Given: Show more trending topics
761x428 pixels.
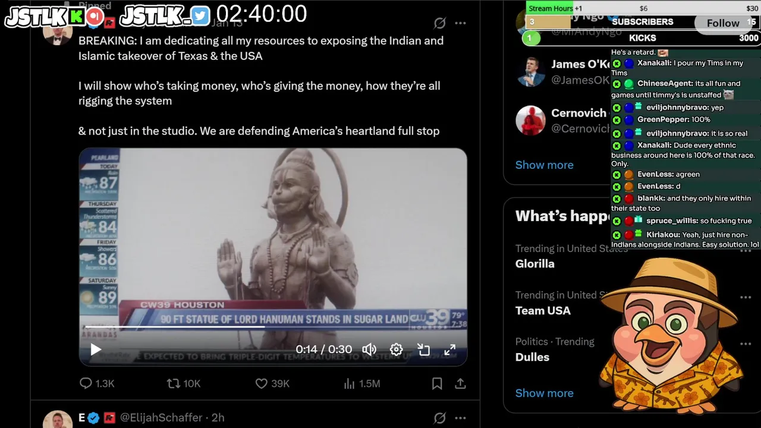Looking at the screenshot, I should point(544,393).
